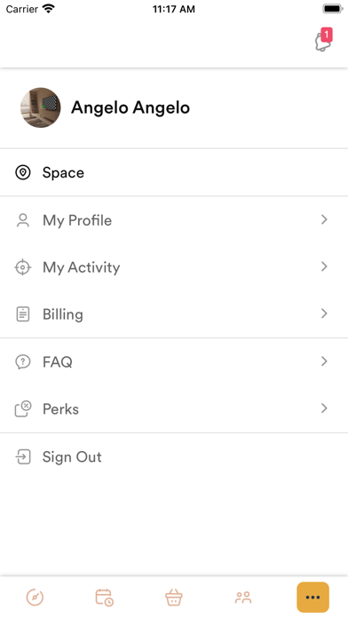Viewport: 348px width, 618px height.
Task: Open the Billing menu item
Action: click(x=174, y=314)
